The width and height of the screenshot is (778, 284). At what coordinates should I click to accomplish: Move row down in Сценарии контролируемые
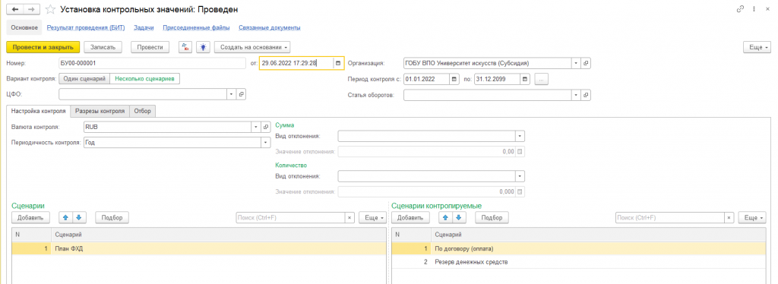[x=459, y=217]
